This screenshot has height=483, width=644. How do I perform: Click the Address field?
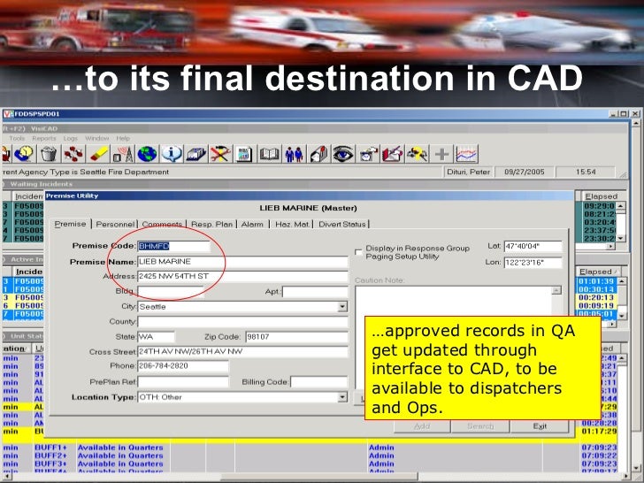(242, 276)
